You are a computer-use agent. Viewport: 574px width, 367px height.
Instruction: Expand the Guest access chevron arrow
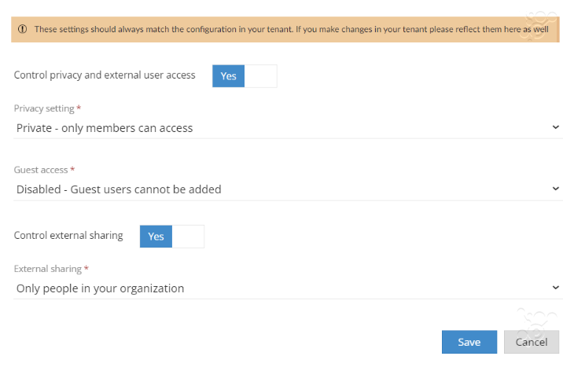556,189
